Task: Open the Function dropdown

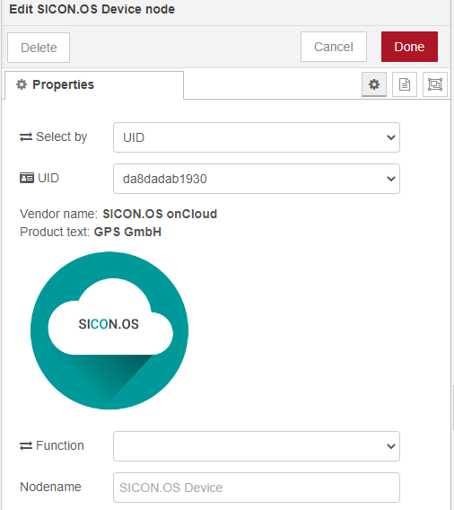Action: [257, 446]
